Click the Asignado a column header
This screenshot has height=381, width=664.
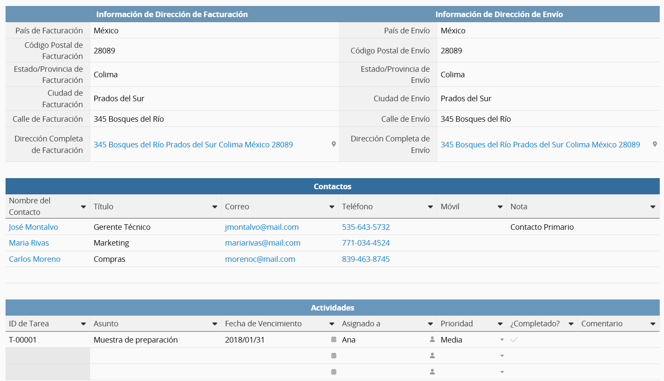361,324
